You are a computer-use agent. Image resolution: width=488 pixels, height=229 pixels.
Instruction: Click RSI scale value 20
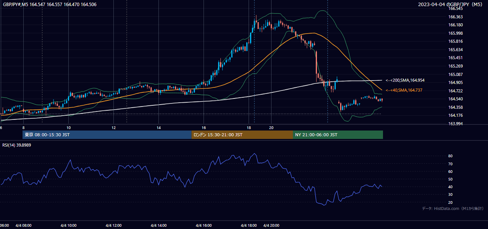[450, 202]
